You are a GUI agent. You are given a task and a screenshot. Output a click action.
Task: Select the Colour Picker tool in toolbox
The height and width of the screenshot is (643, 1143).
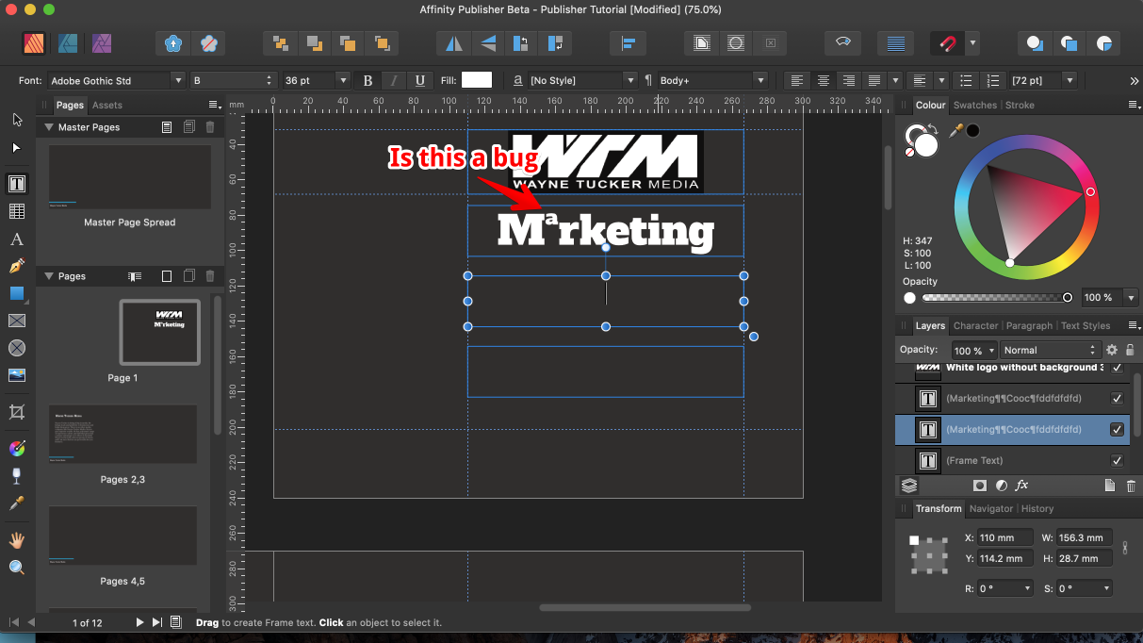coord(17,503)
